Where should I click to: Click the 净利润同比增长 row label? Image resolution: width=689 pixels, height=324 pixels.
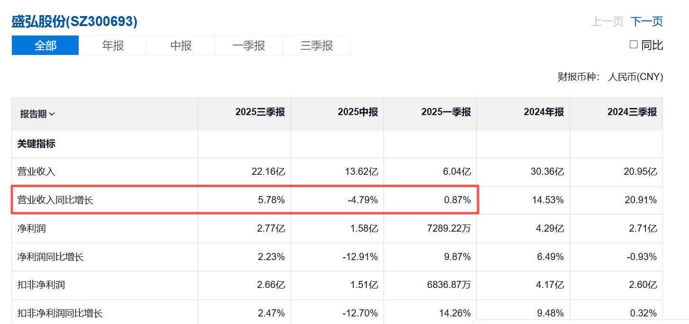[x=51, y=257]
